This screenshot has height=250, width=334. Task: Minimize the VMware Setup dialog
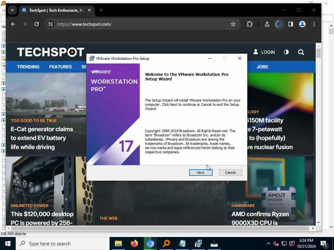(x=210, y=58)
